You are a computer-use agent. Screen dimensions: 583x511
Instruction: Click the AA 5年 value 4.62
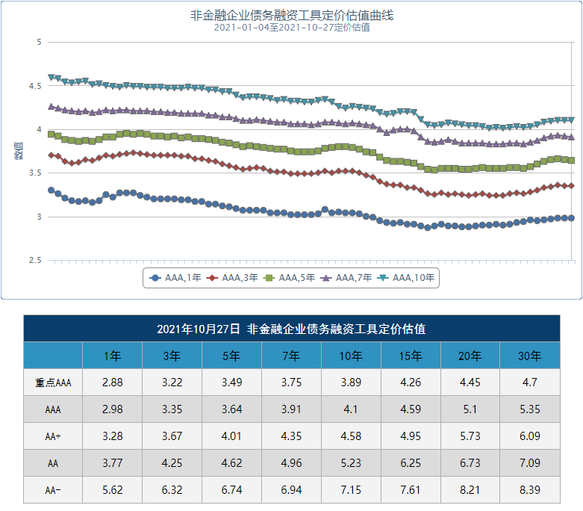(x=231, y=462)
